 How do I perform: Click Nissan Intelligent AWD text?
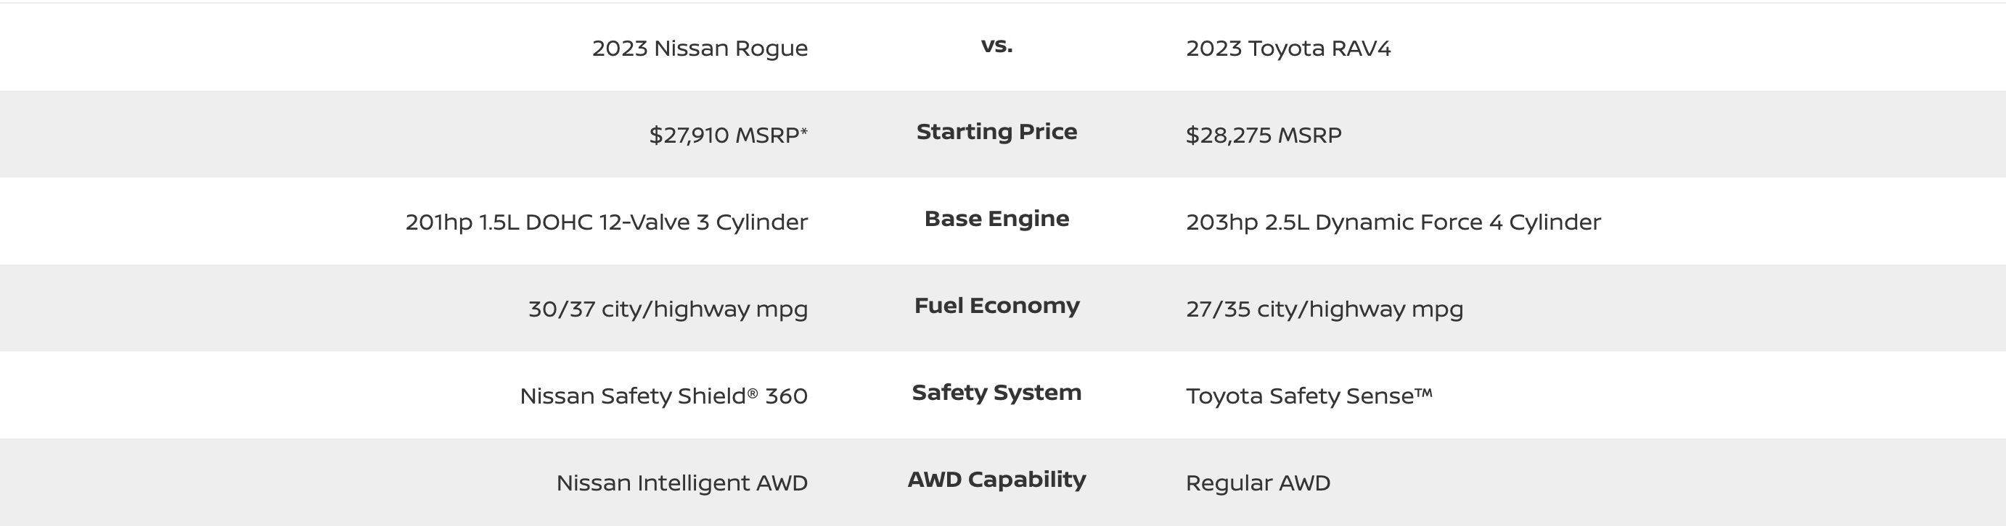[x=681, y=483]
